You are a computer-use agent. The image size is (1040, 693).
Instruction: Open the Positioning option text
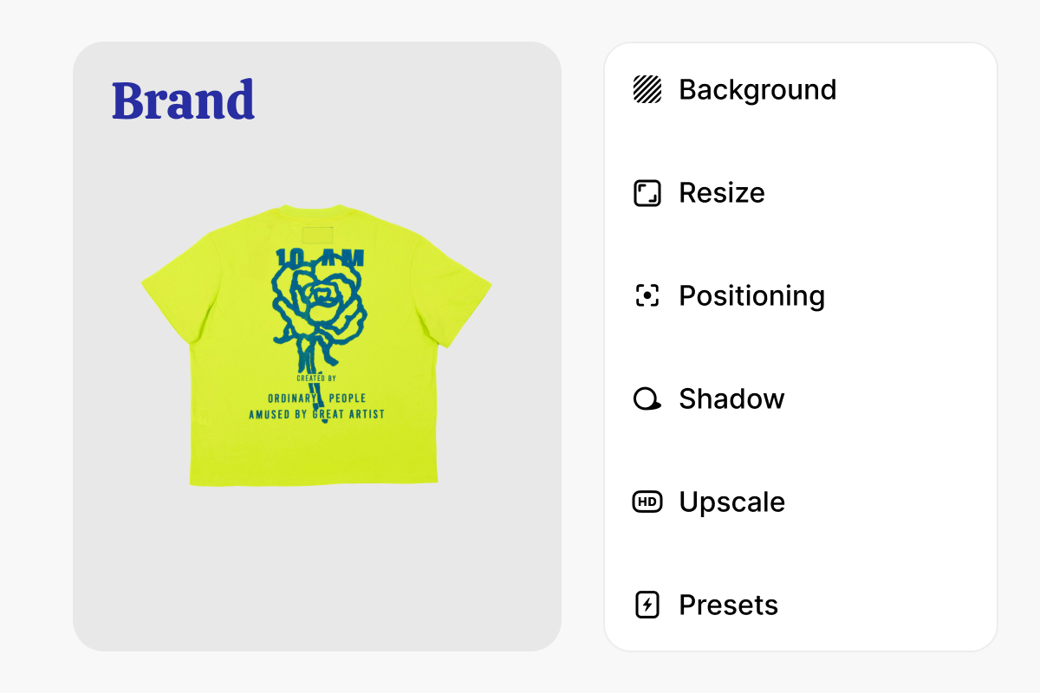click(x=751, y=295)
